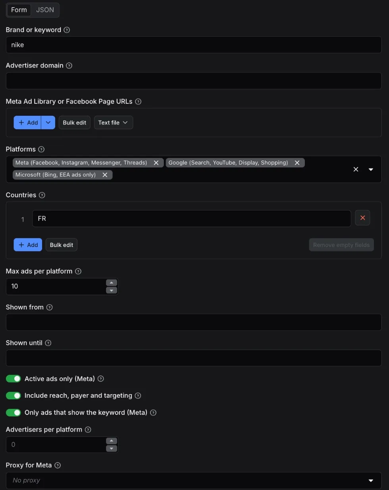Remove the Meta platform tag

click(x=156, y=163)
